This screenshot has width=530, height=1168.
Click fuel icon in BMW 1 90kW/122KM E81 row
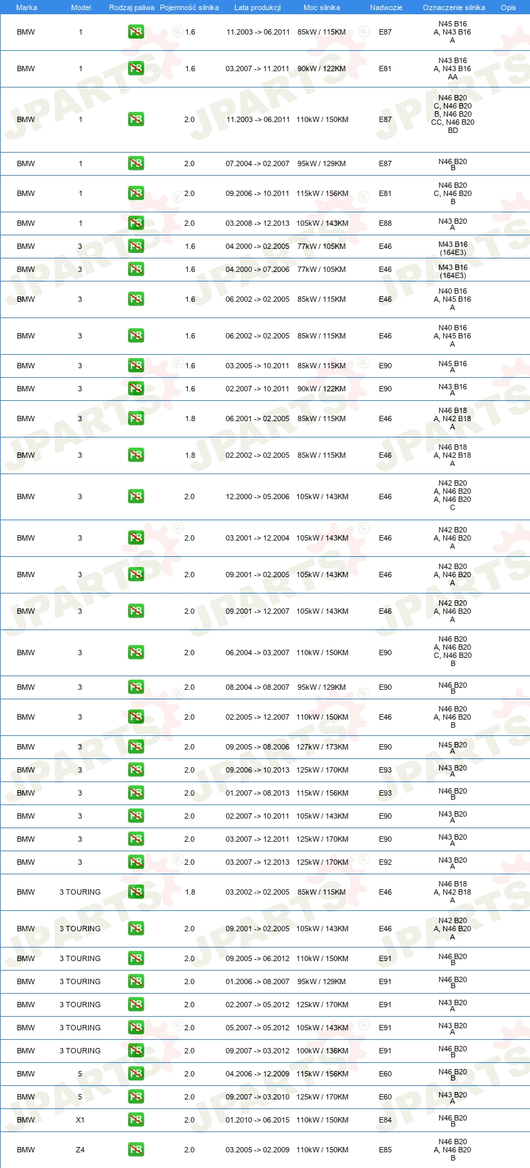[x=136, y=69]
